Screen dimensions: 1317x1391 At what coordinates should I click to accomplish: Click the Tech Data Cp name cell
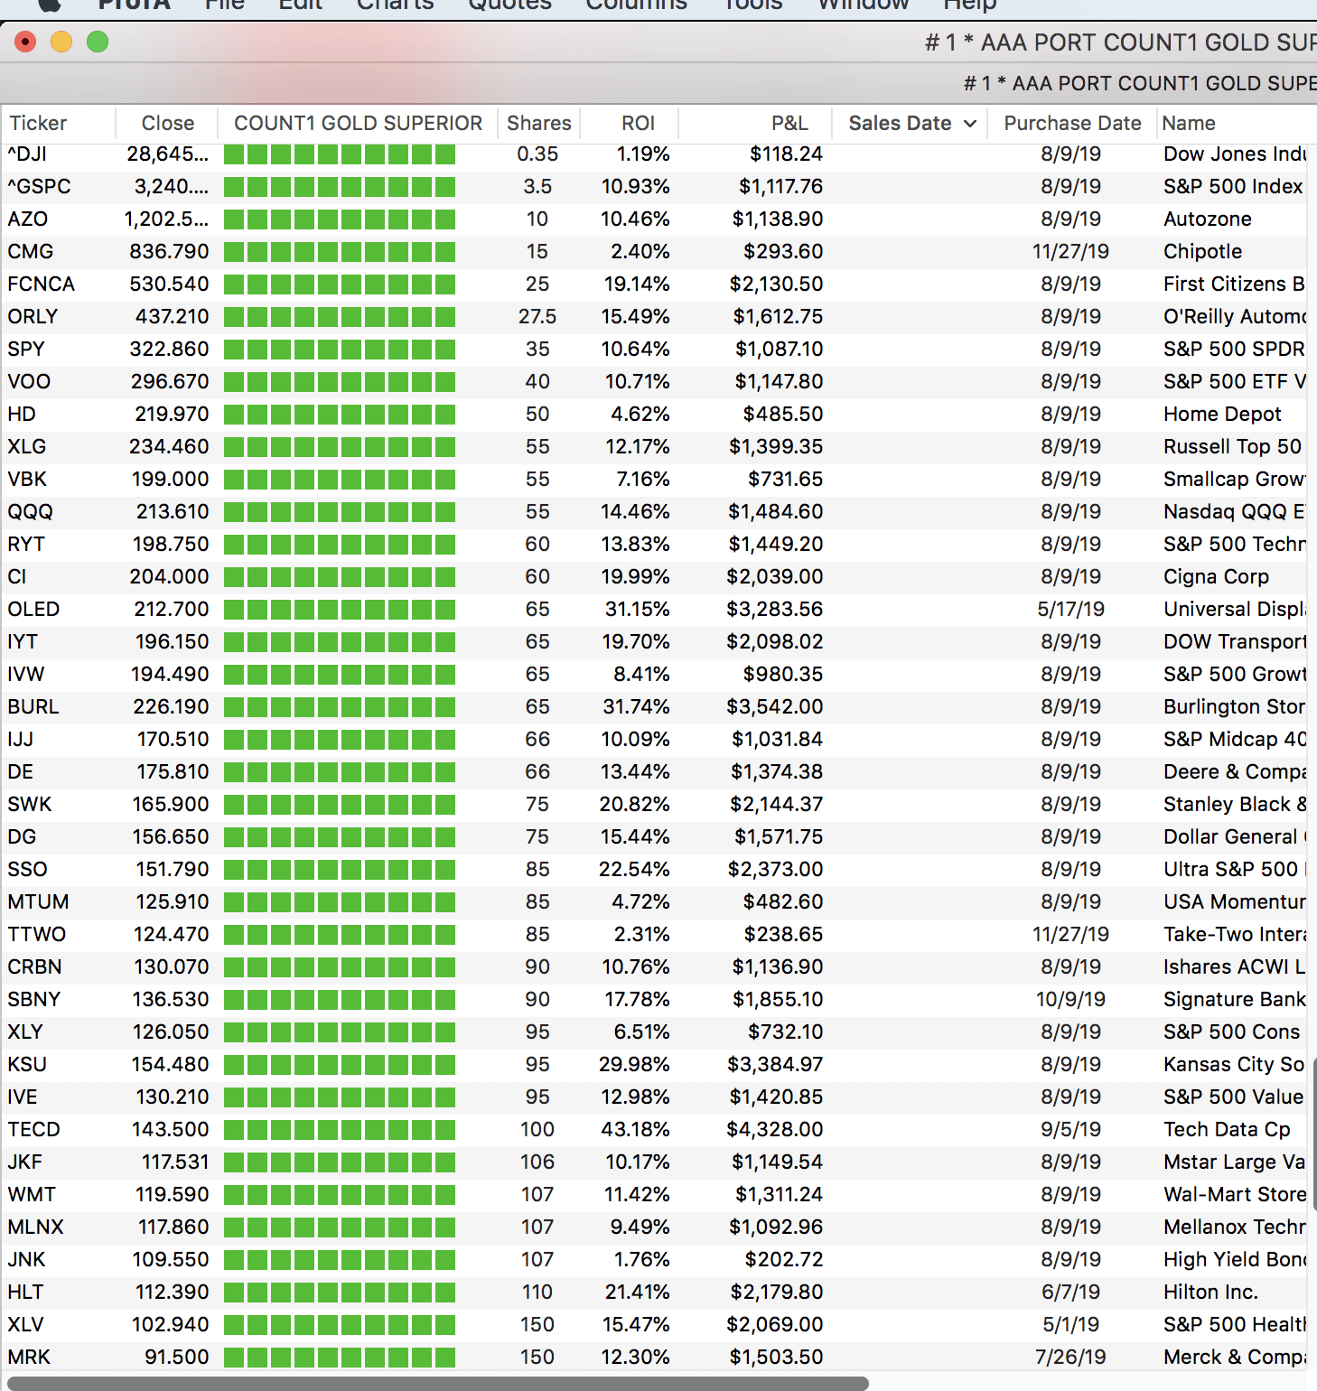coord(1227,1129)
